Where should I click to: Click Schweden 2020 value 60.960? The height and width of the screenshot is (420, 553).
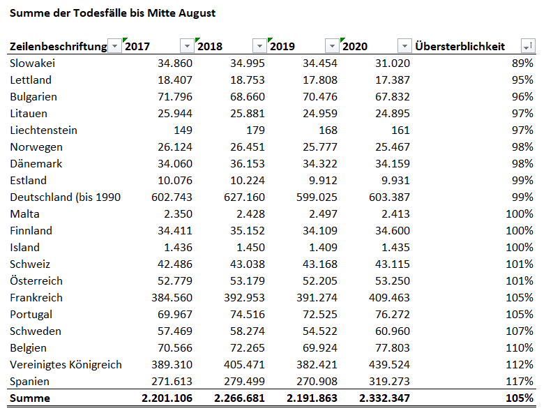coord(393,331)
